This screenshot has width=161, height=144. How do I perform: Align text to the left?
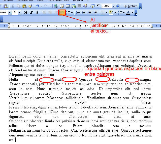pos(45,12)
